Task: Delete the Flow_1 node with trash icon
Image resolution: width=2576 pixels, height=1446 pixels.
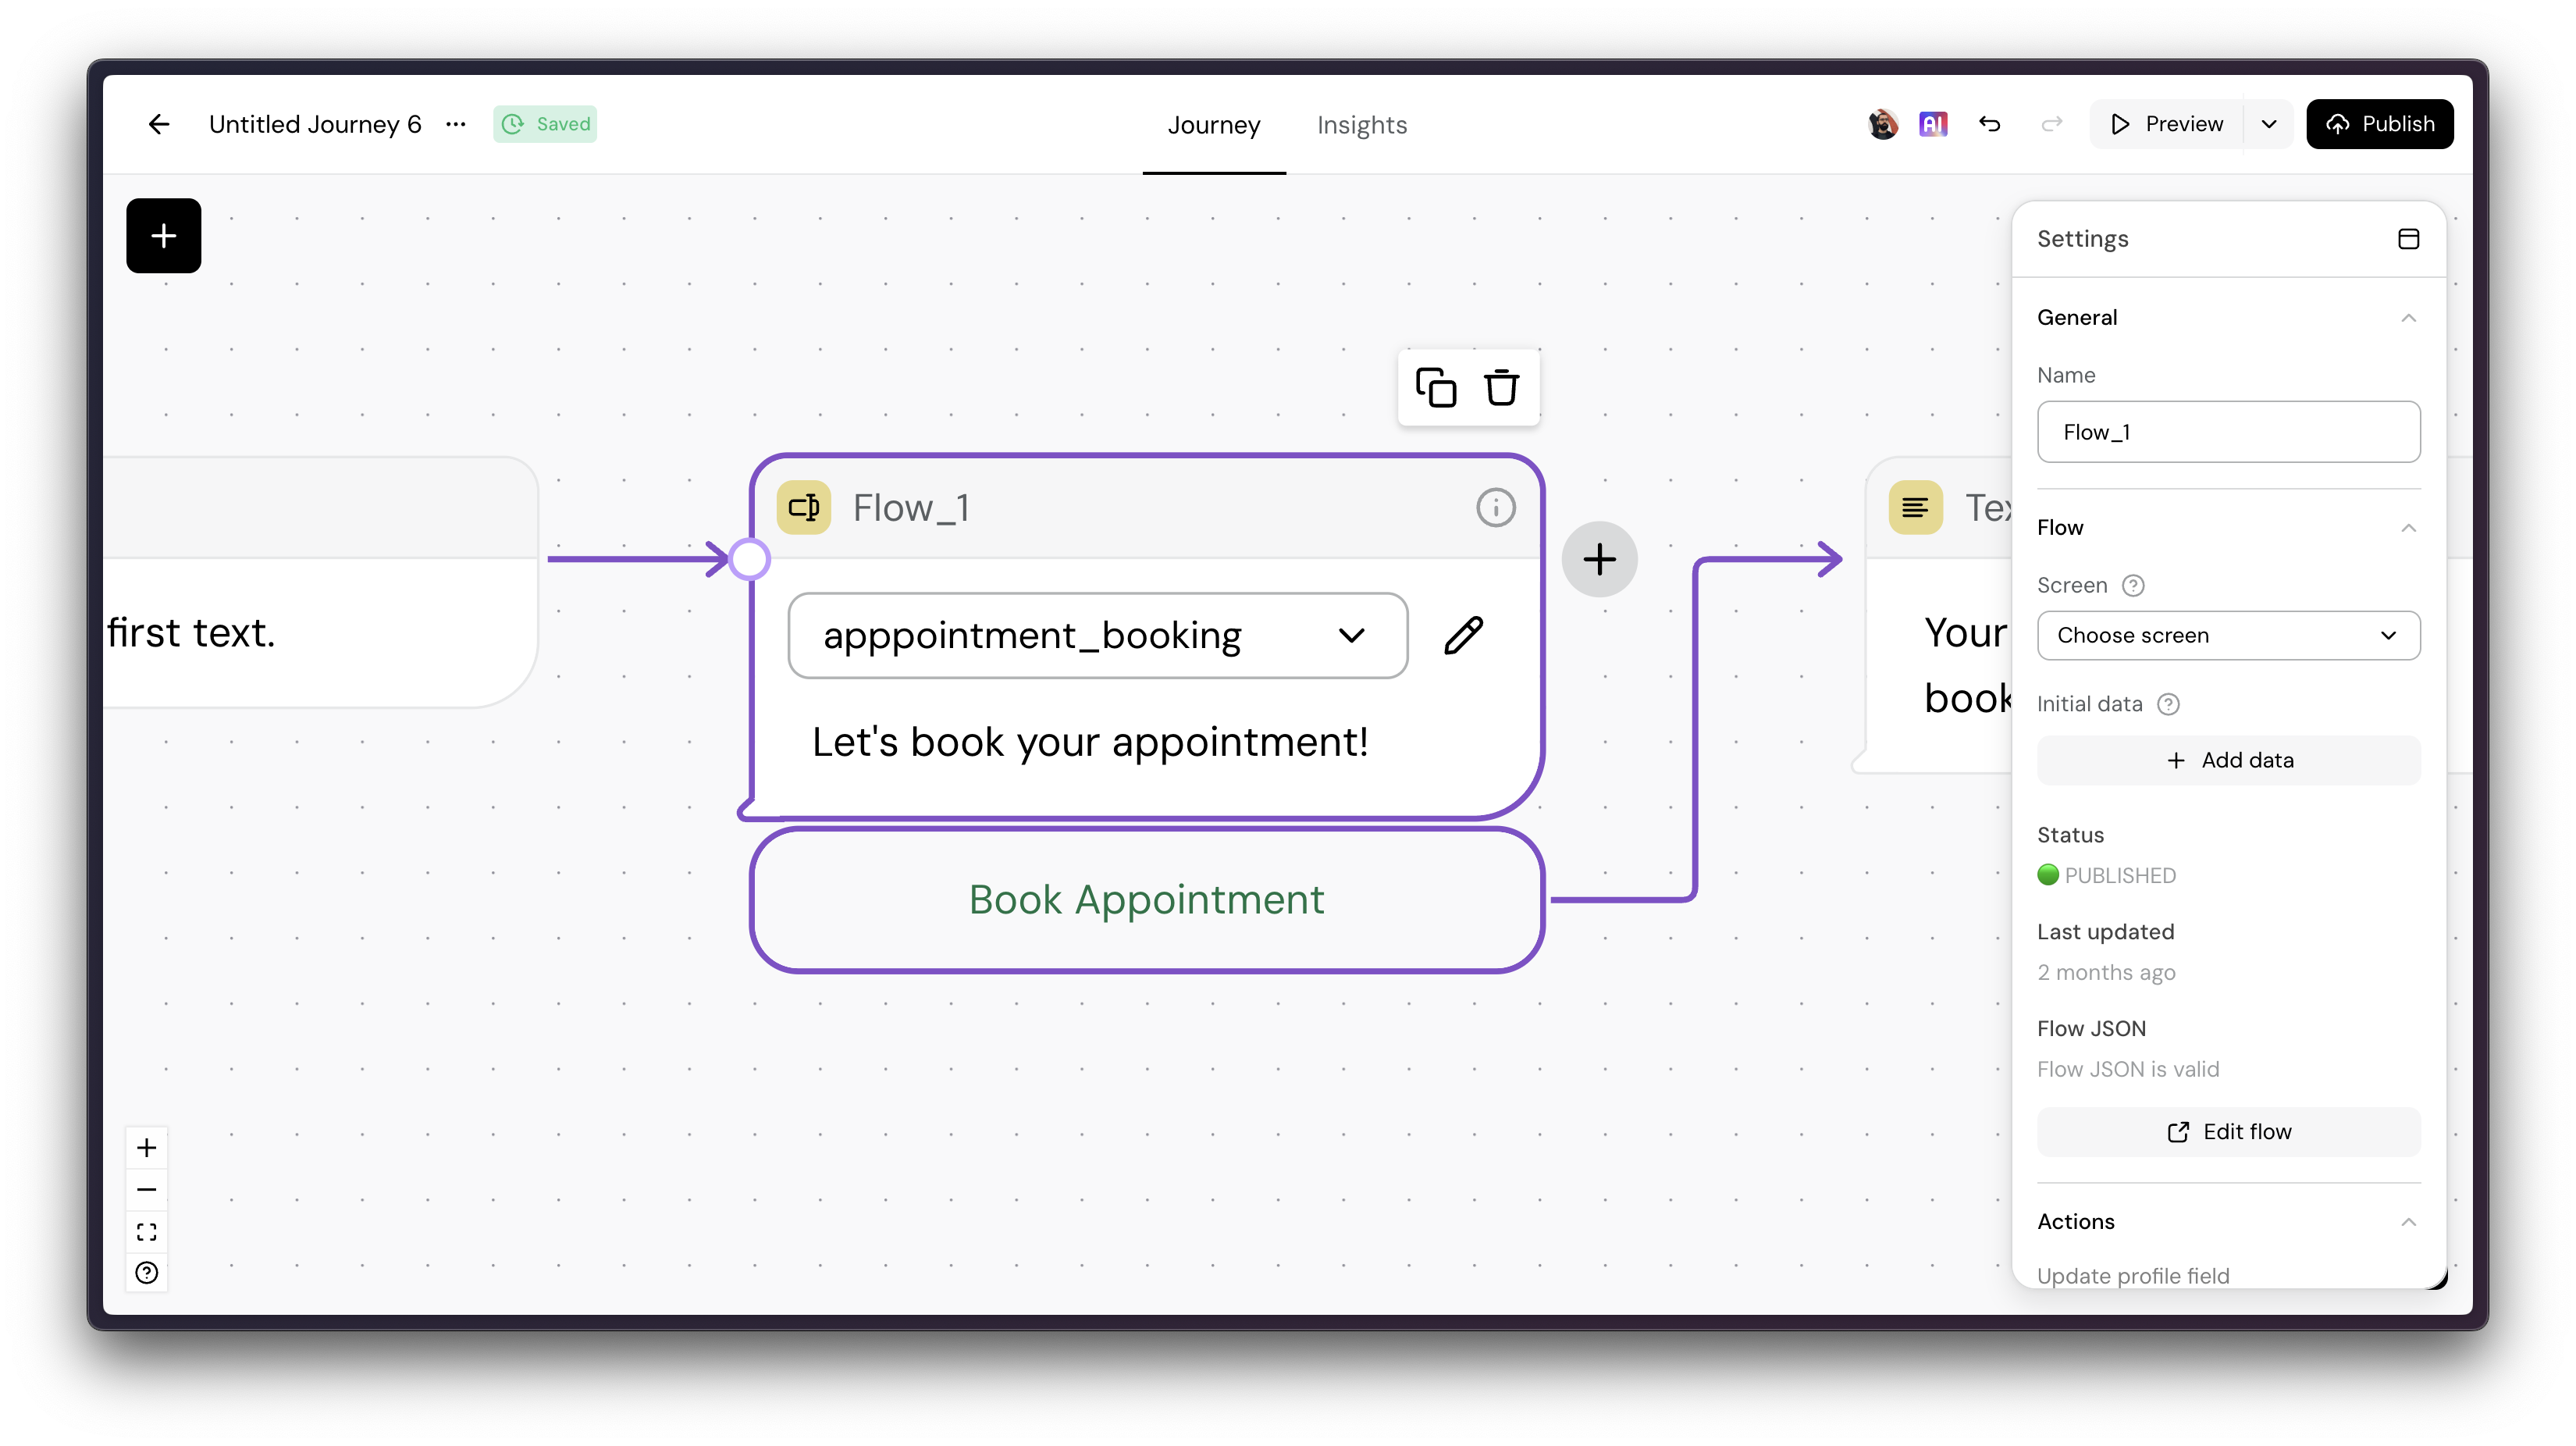Action: pyautogui.click(x=1500, y=388)
